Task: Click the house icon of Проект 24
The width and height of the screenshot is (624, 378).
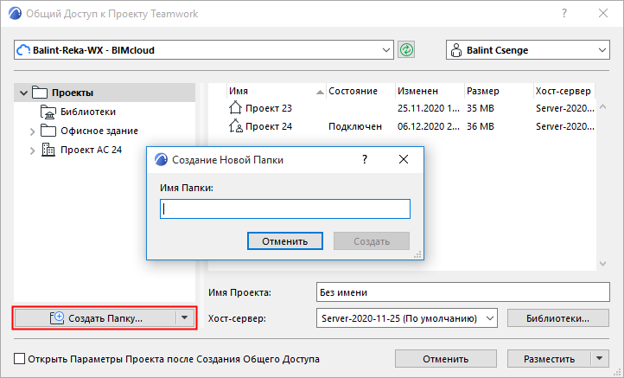Action: pos(236,126)
